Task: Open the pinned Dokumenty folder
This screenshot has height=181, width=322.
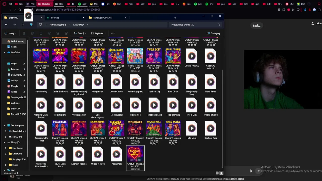Action: coord(16,75)
